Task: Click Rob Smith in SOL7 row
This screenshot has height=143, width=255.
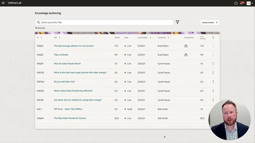Action: [x=163, y=109]
